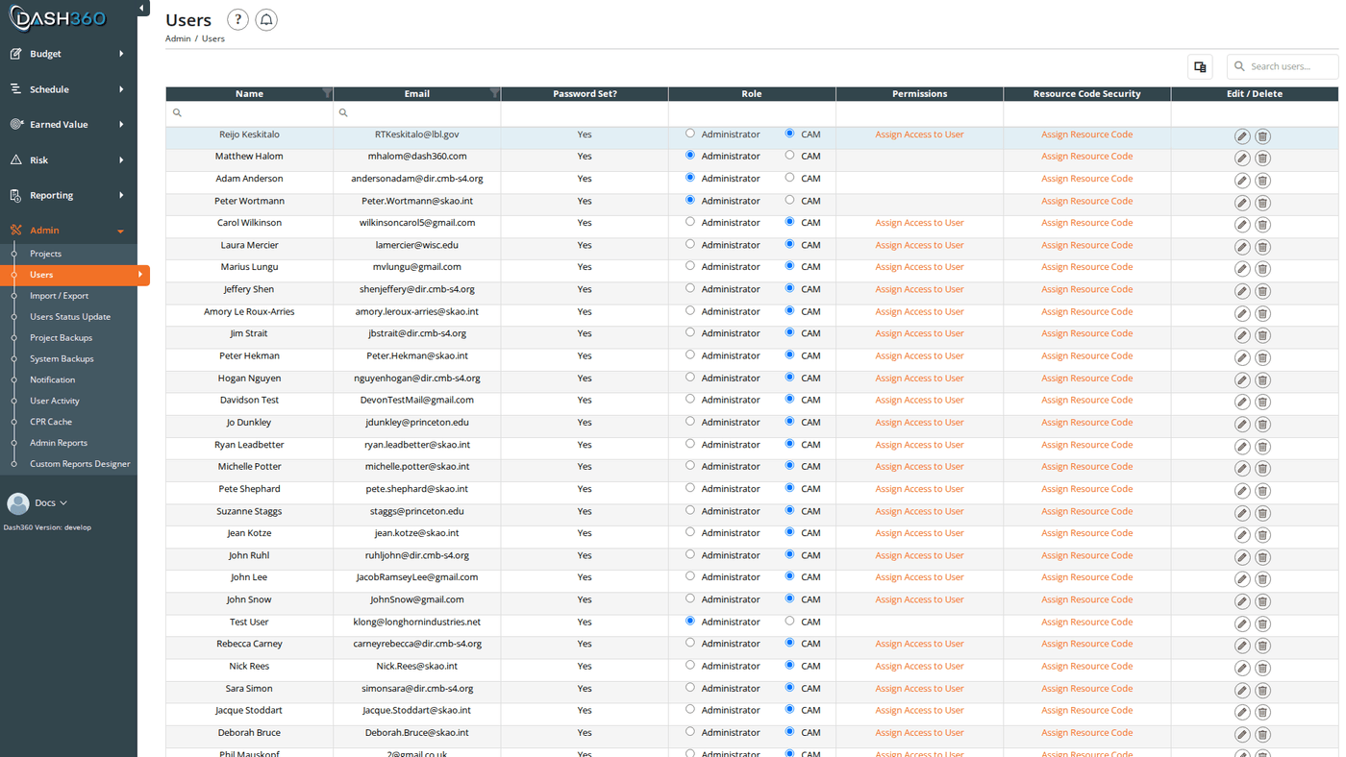Click the Search users input field

(x=1283, y=66)
